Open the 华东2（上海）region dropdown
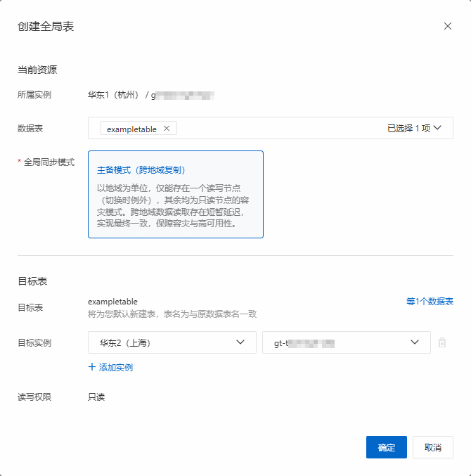The height and width of the screenshot is (476, 471). coord(172,342)
